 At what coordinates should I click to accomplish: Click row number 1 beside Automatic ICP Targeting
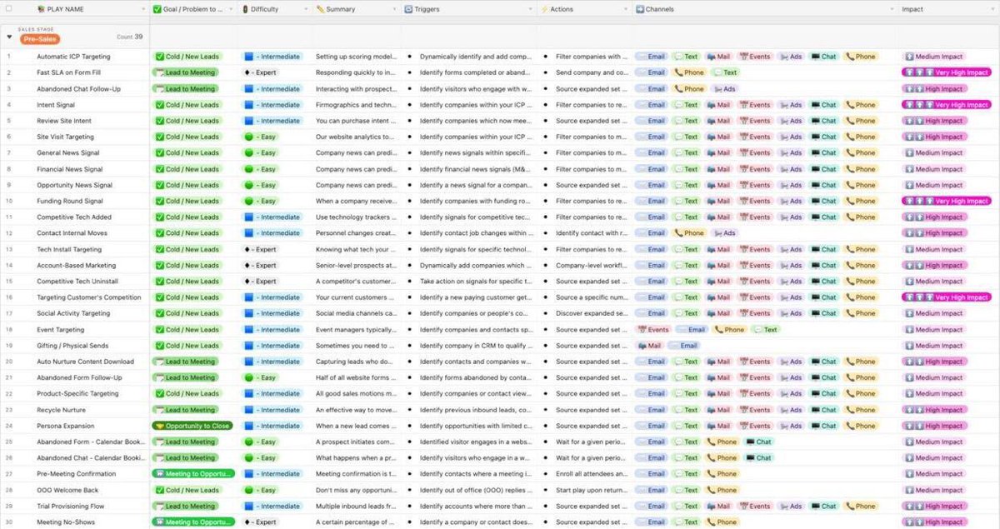tap(7, 56)
